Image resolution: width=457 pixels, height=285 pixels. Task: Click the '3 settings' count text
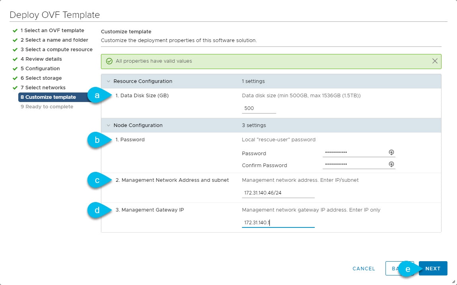(254, 125)
